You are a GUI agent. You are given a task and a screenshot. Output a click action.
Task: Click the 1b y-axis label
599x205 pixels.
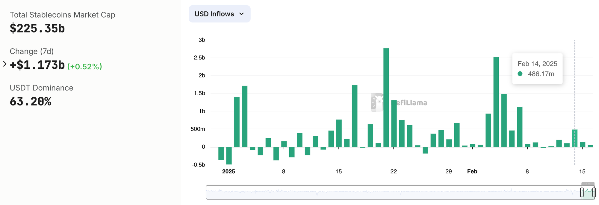point(202,111)
